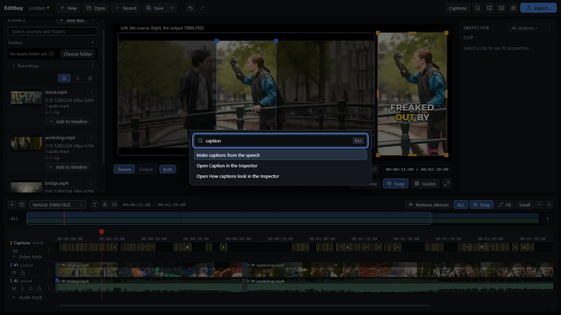This screenshot has width=561, height=315.
Task: Toggle Snap in the timeline toolbar
Action: 482,205
